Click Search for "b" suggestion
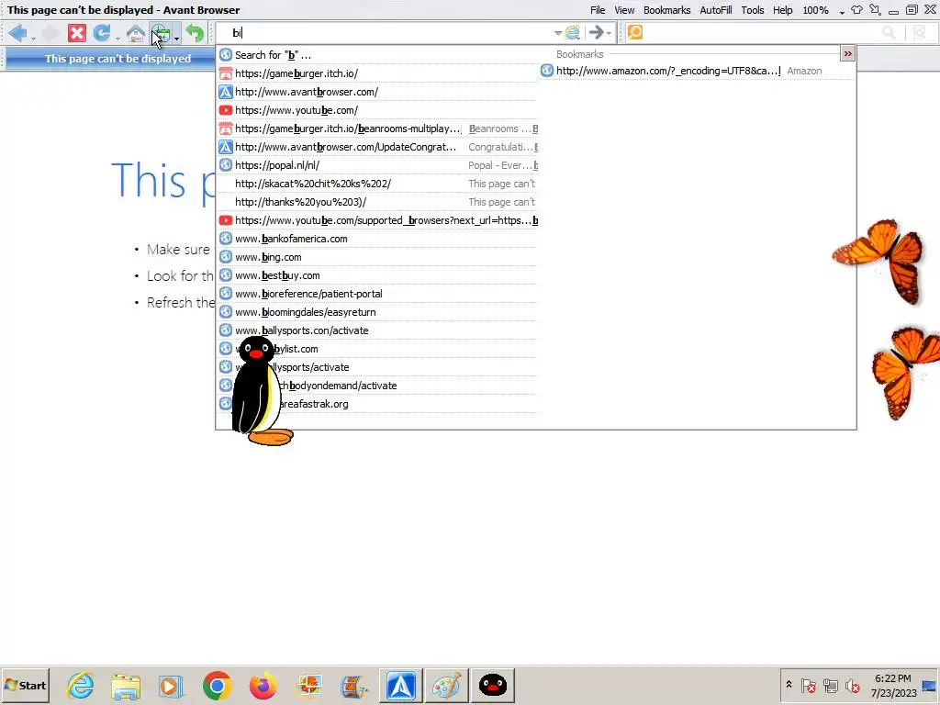Image resolution: width=940 pixels, height=705 pixels. coord(377,54)
